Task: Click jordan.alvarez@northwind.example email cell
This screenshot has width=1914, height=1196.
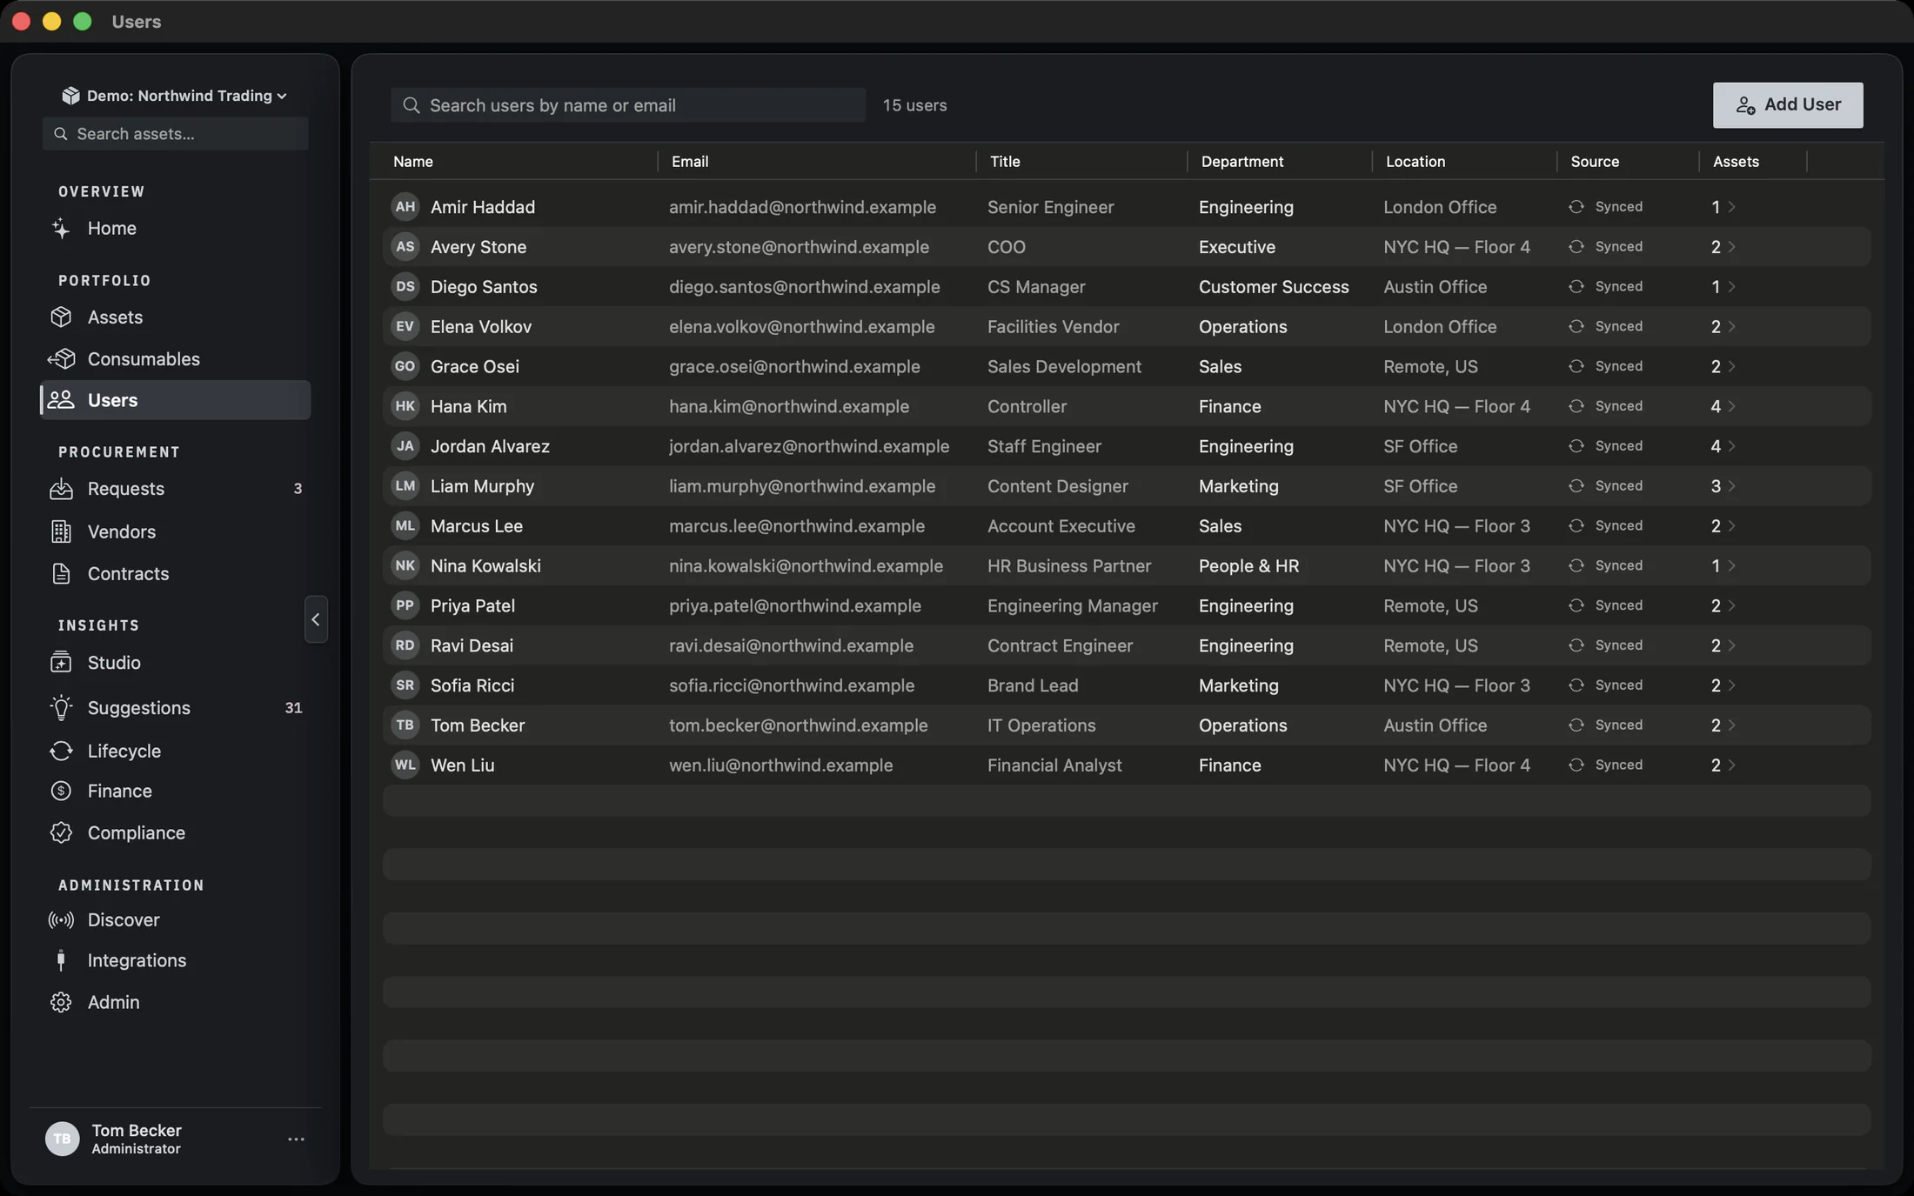Action: click(808, 446)
